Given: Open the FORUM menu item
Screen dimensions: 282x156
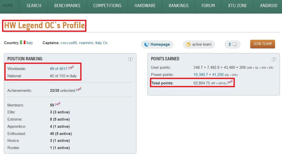Looking at the screenshot, I should 208,6.
